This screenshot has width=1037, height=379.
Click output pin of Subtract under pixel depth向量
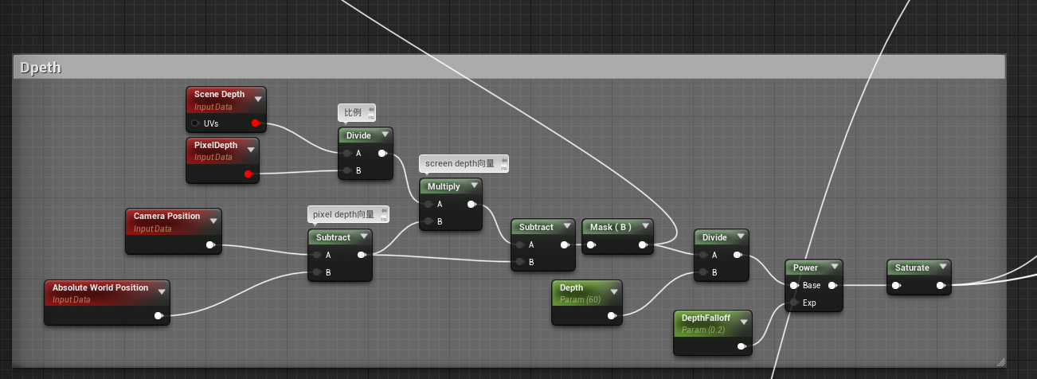[x=362, y=255]
